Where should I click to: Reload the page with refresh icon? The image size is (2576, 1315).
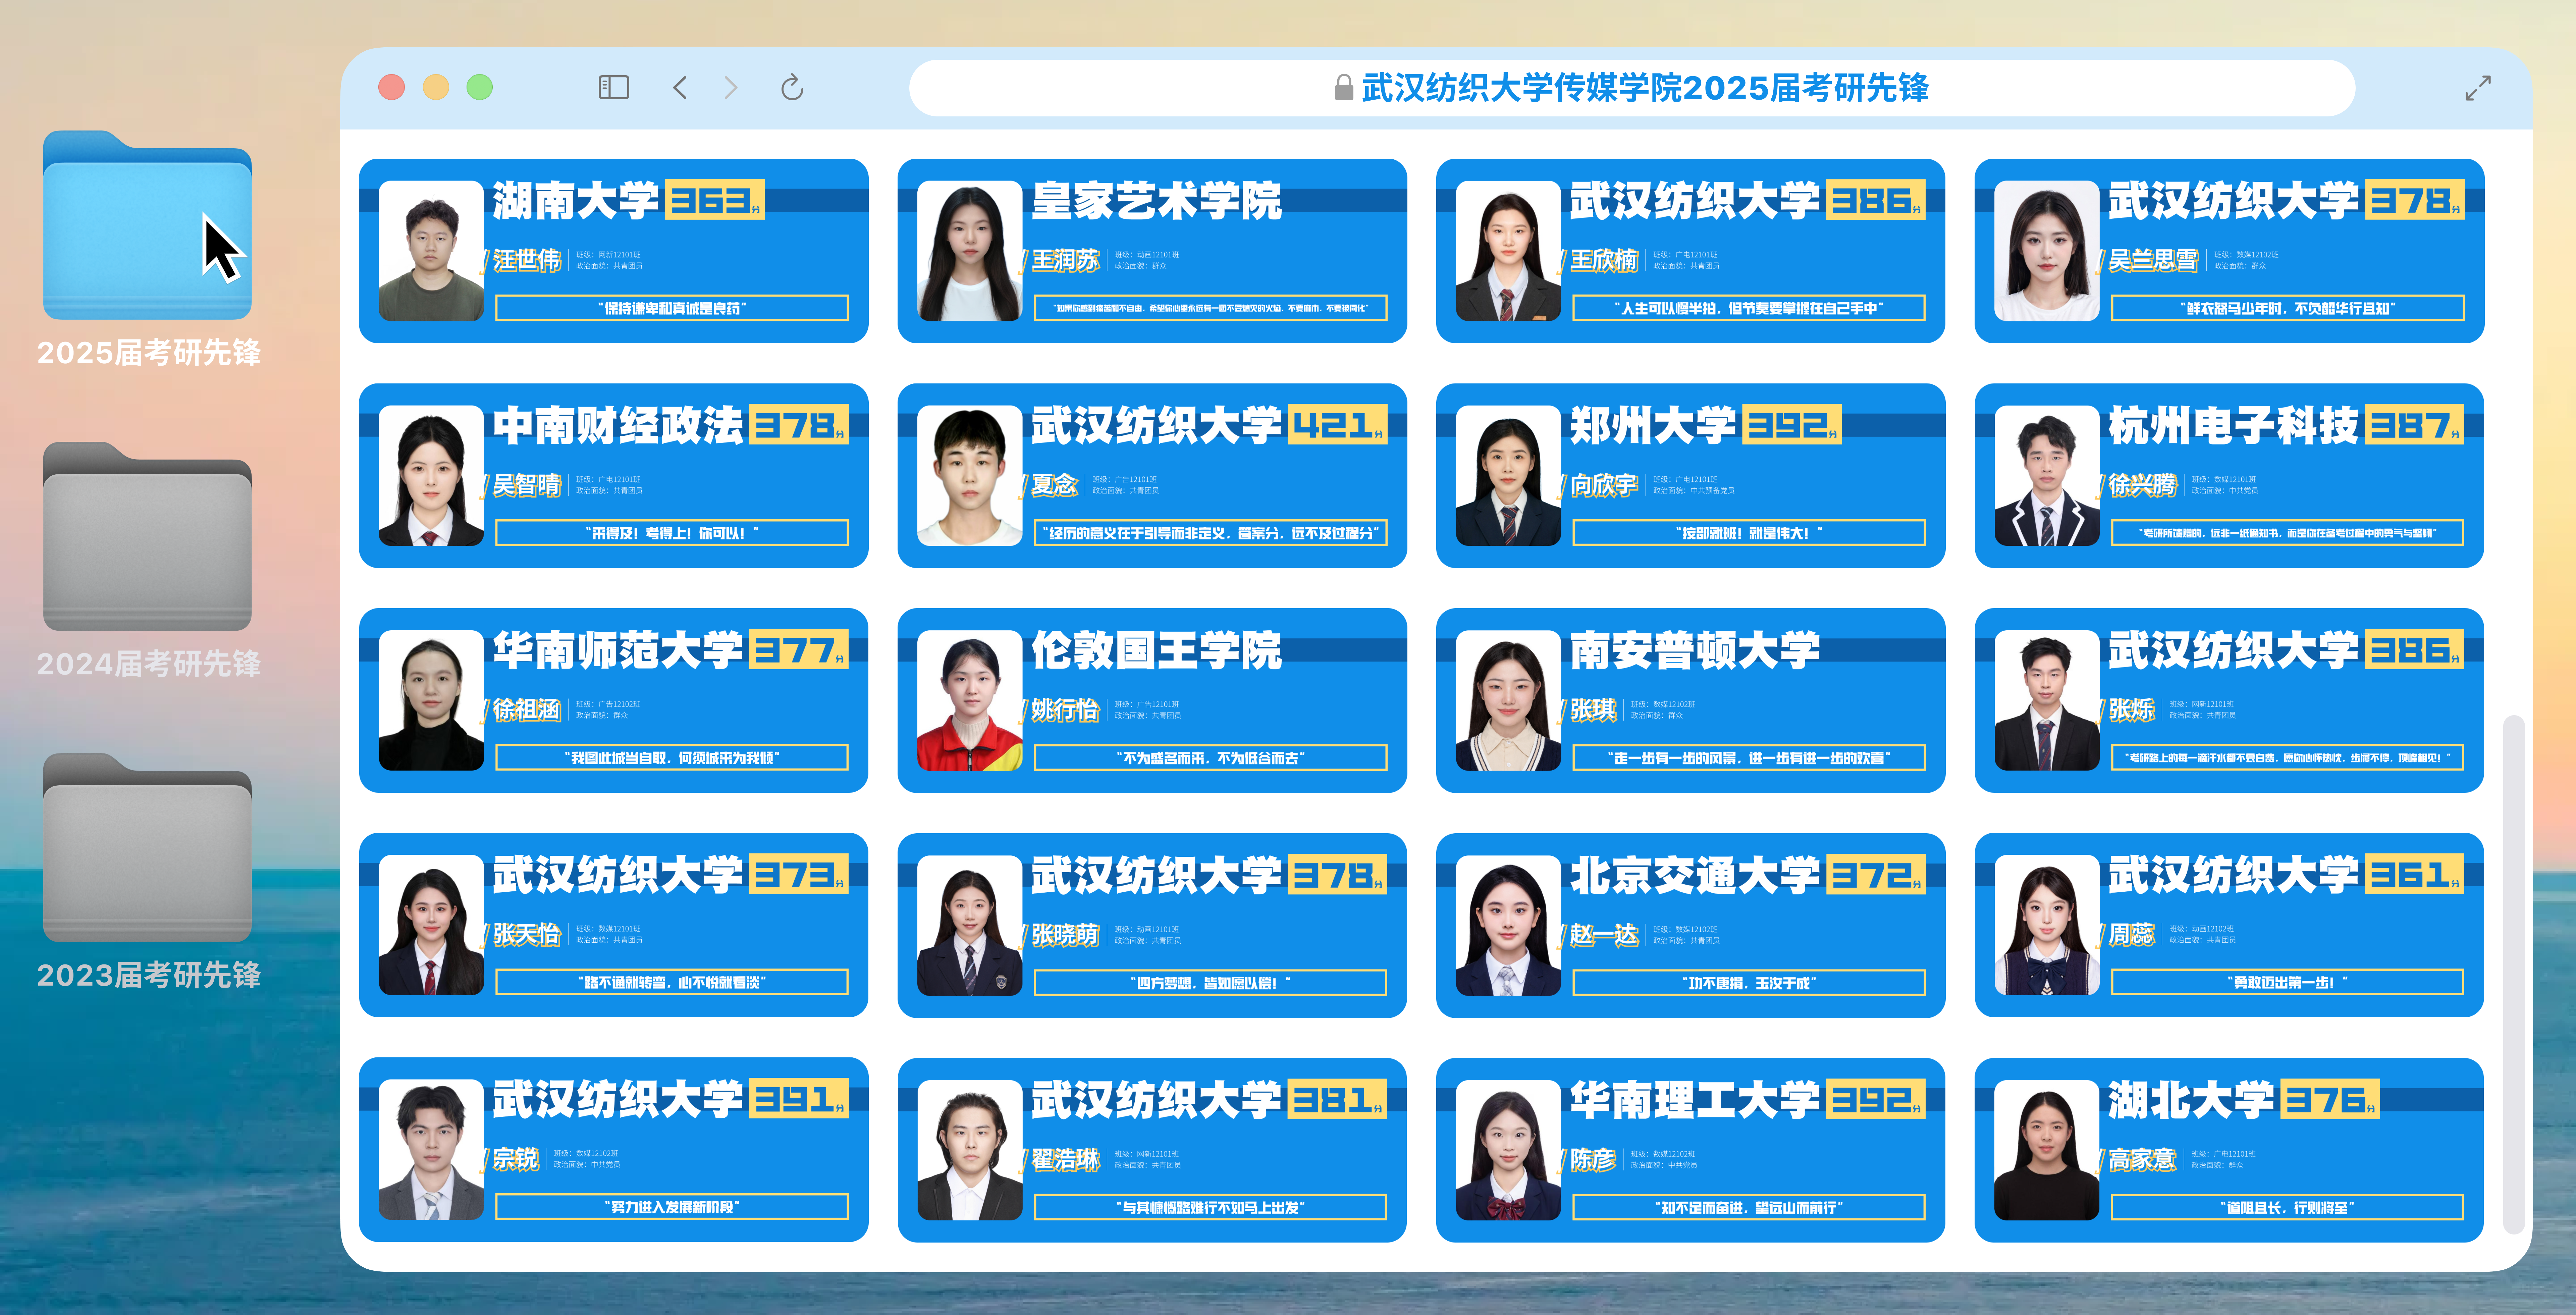[x=792, y=88]
